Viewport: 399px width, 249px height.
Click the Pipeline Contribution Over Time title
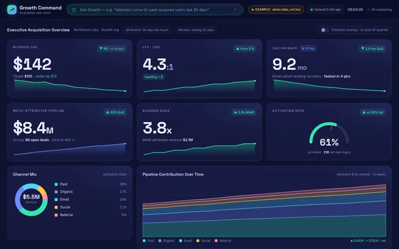(173, 174)
